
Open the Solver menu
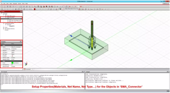pos(19,4)
